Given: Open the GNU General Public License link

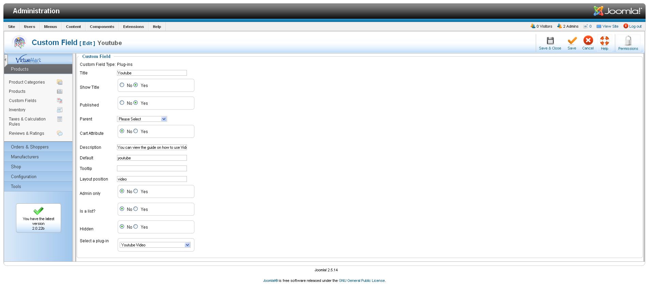Looking at the screenshot, I should (362, 281).
